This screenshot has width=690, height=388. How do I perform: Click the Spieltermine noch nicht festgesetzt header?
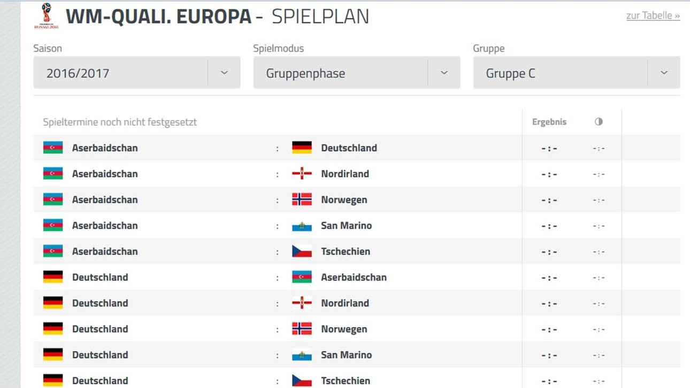120,122
